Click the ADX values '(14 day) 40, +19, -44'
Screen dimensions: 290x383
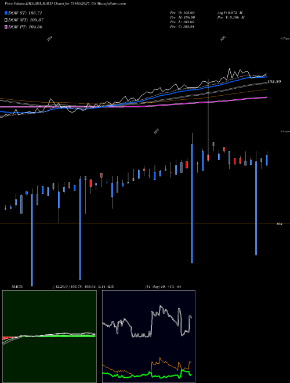point(163,287)
